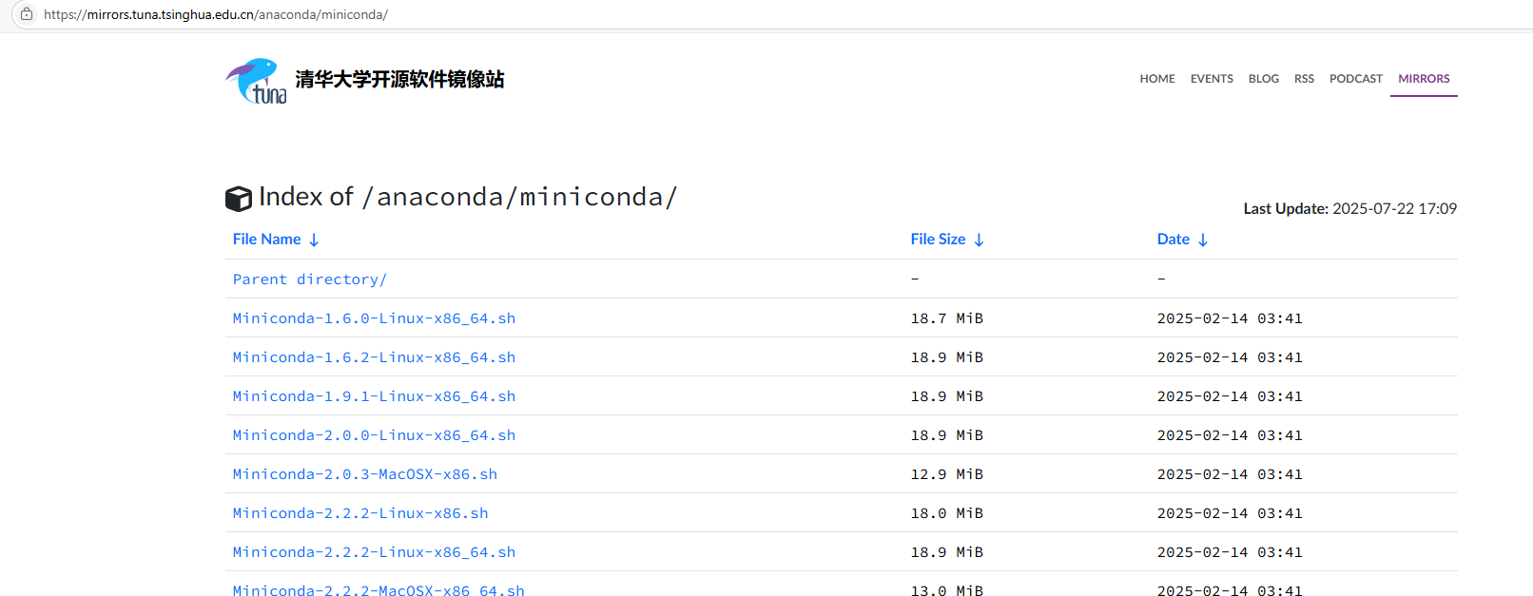The height and width of the screenshot is (596, 1533).
Task: Download Miniconda-2.2.2-Linux-x86_64.sh
Action: [x=374, y=552]
